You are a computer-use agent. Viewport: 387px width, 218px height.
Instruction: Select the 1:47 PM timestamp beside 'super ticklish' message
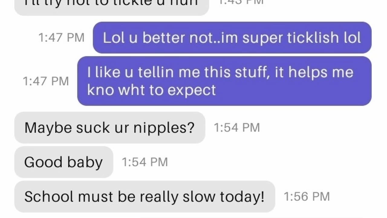click(61, 38)
